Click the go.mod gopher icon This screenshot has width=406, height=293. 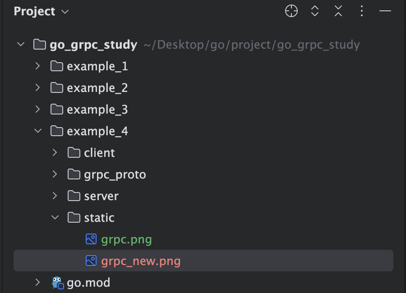(57, 283)
